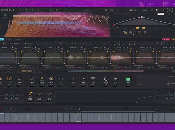Click the bar chart icon showing +0
Screen dimensions: 175x130
pos(9,79)
